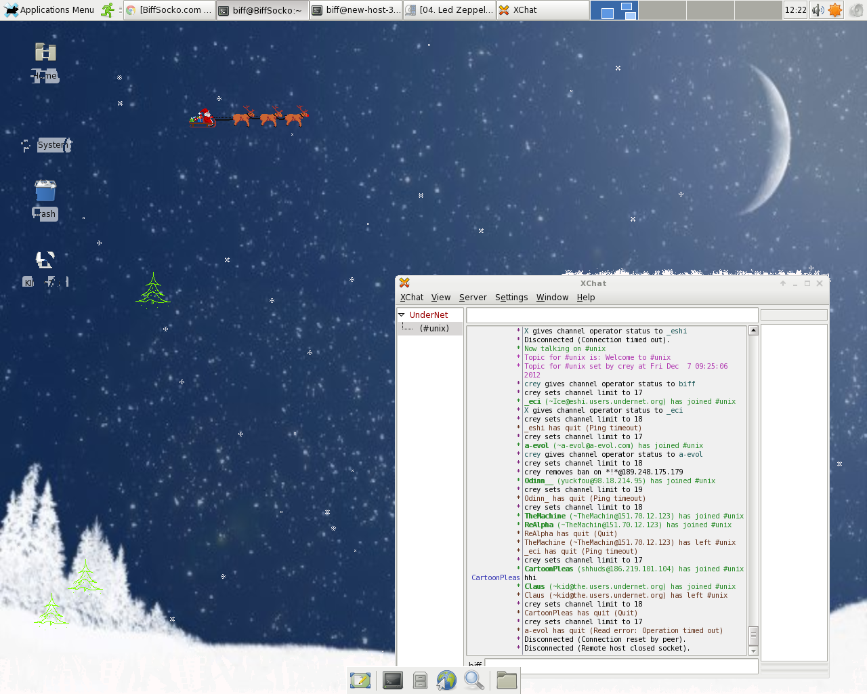This screenshot has height=694, width=867.
Task: Collapse the UnderNet server tree node
Action: pyautogui.click(x=402, y=314)
